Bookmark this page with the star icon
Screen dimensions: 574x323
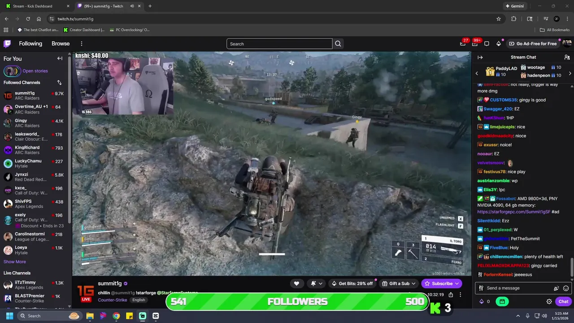[498, 19]
